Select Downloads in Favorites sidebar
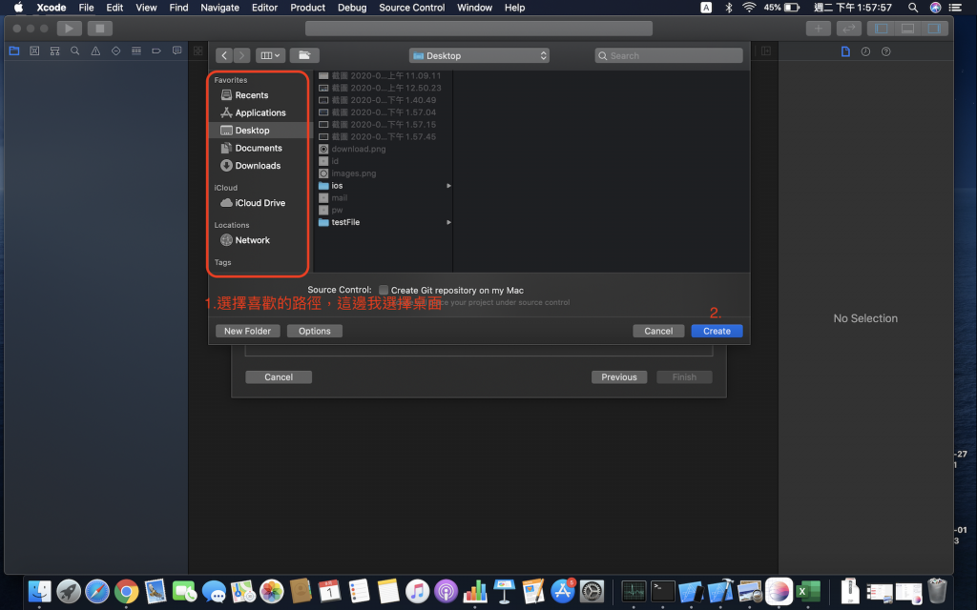 click(x=258, y=166)
